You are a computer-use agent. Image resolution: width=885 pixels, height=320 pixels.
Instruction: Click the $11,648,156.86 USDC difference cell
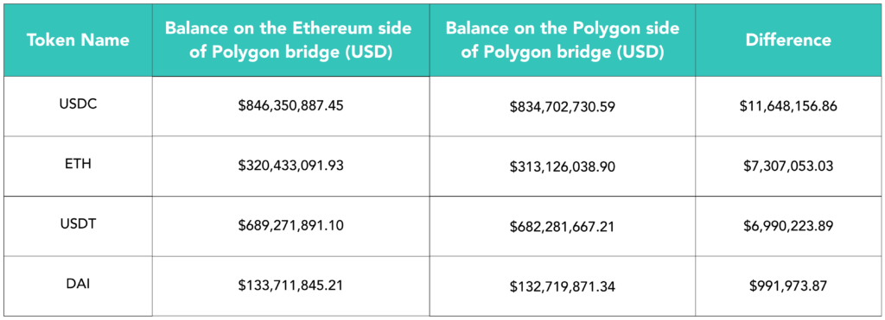pyautogui.click(x=788, y=106)
